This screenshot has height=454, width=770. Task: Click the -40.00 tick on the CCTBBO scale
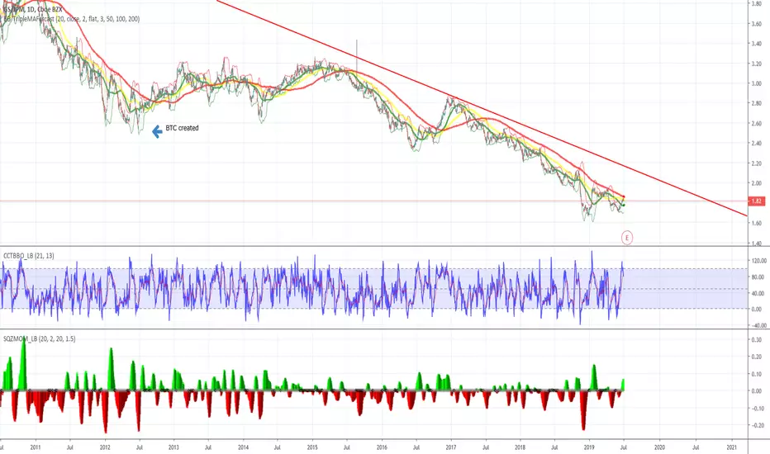pos(758,325)
